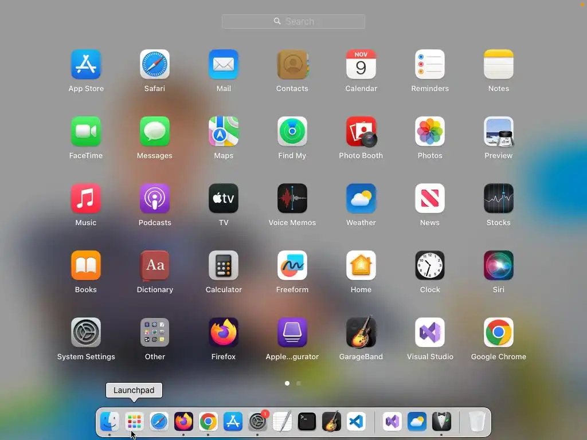This screenshot has width=587, height=440.
Task: Open Visual Studio Code in the Dock
Action: coord(356,421)
